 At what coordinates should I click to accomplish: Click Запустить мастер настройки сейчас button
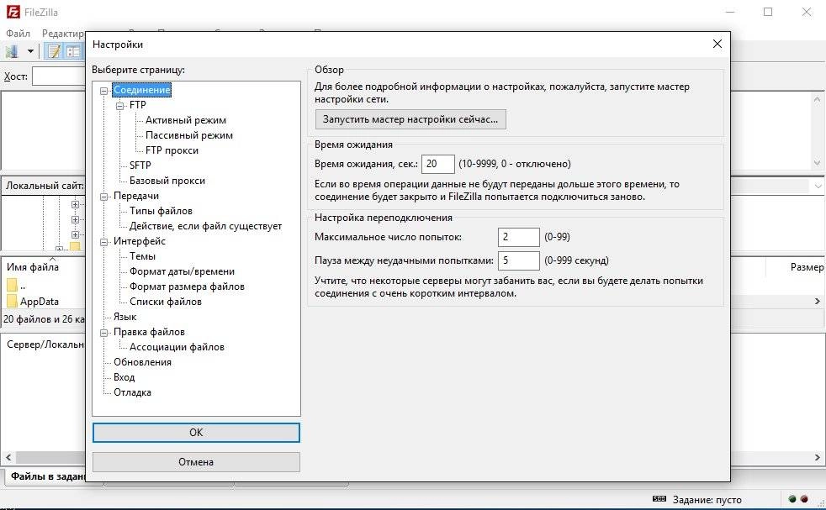click(410, 119)
